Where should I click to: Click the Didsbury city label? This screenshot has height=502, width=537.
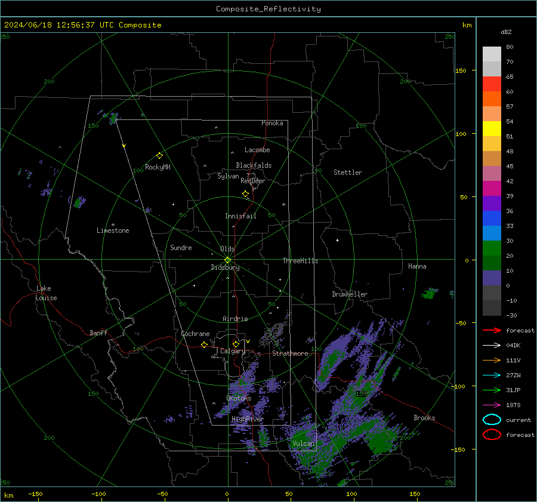226,267
